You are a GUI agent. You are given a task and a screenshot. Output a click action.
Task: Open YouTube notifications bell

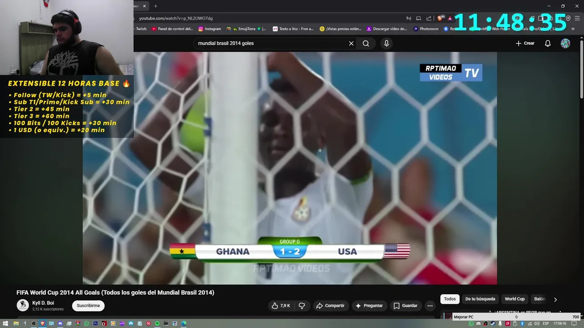(x=547, y=43)
